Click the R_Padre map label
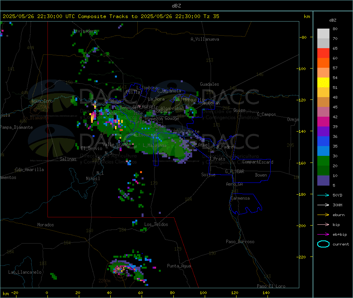The image size is (353, 298). (x=225, y=147)
